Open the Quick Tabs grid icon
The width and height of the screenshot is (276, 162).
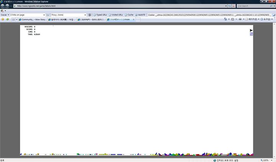13,20
